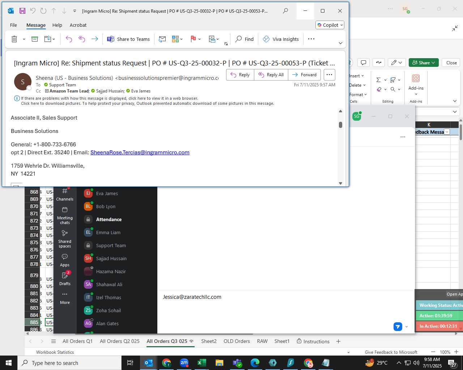Open the Help ribbon tab

tap(57, 25)
